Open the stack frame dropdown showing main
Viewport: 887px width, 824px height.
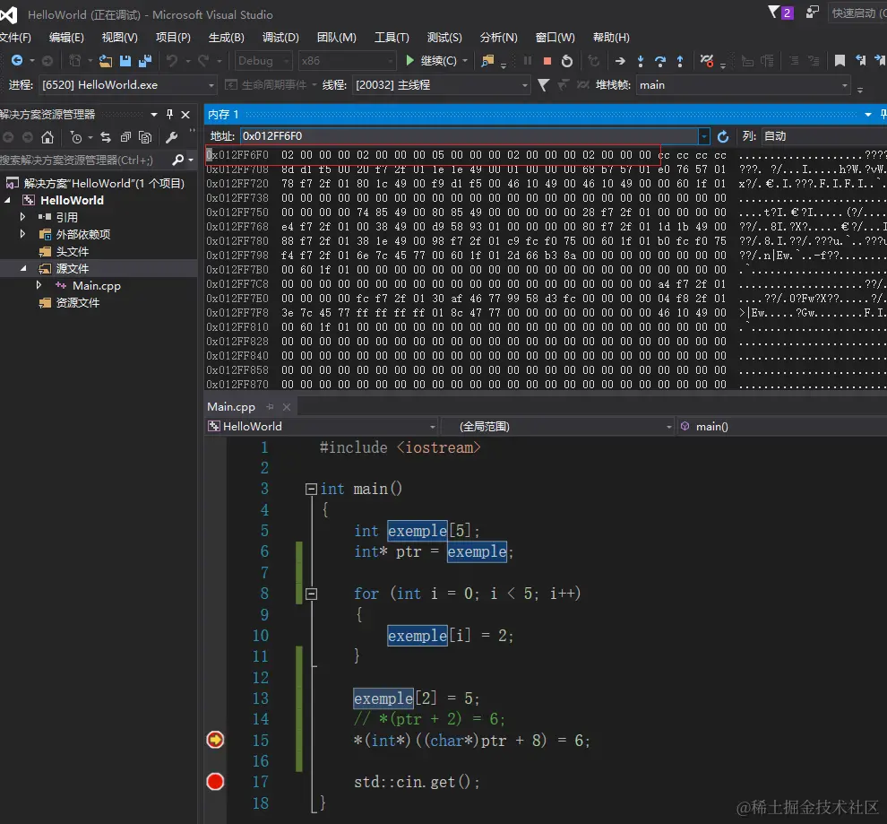[x=744, y=85]
